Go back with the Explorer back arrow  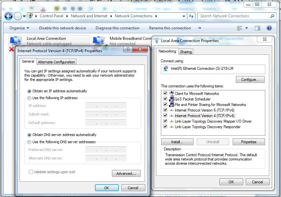[8, 16]
